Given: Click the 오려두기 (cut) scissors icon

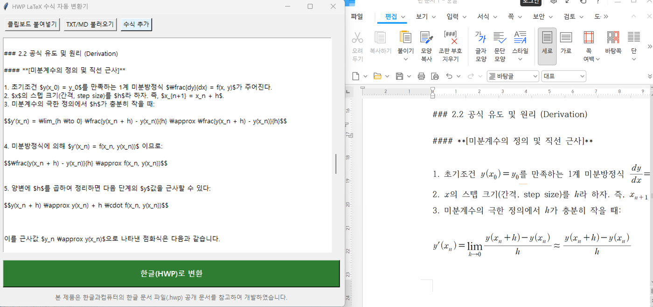Looking at the screenshot, I should (357, 38).
